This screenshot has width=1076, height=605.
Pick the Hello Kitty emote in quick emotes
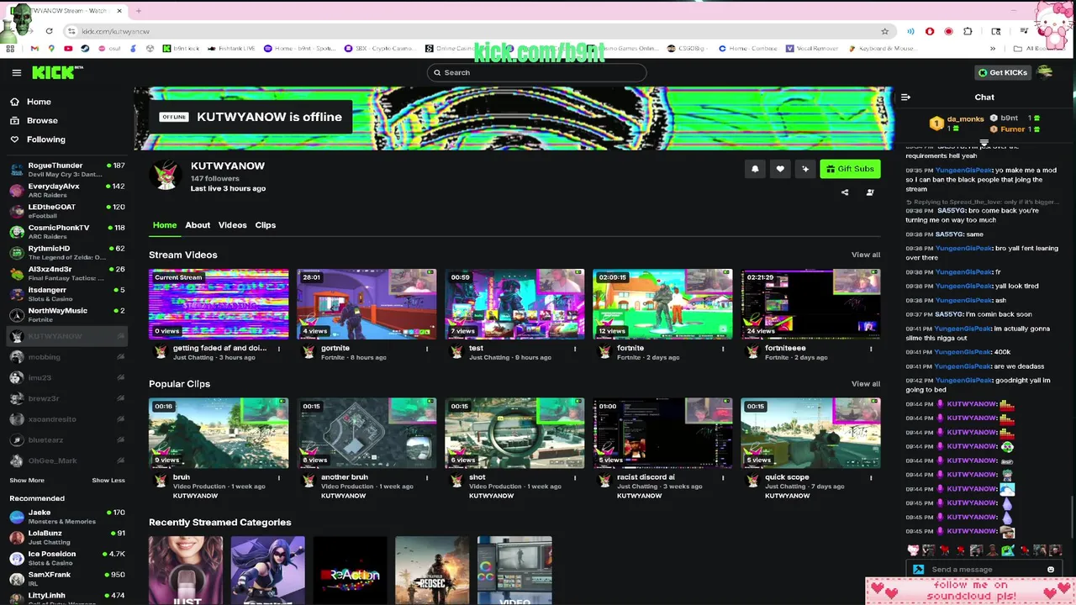[913, 550]
